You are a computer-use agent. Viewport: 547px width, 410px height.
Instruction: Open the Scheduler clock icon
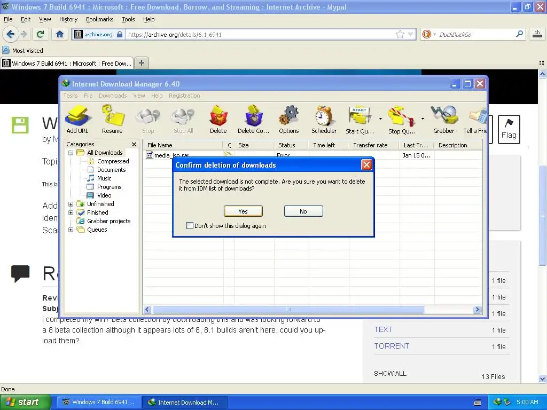[324, 120]
